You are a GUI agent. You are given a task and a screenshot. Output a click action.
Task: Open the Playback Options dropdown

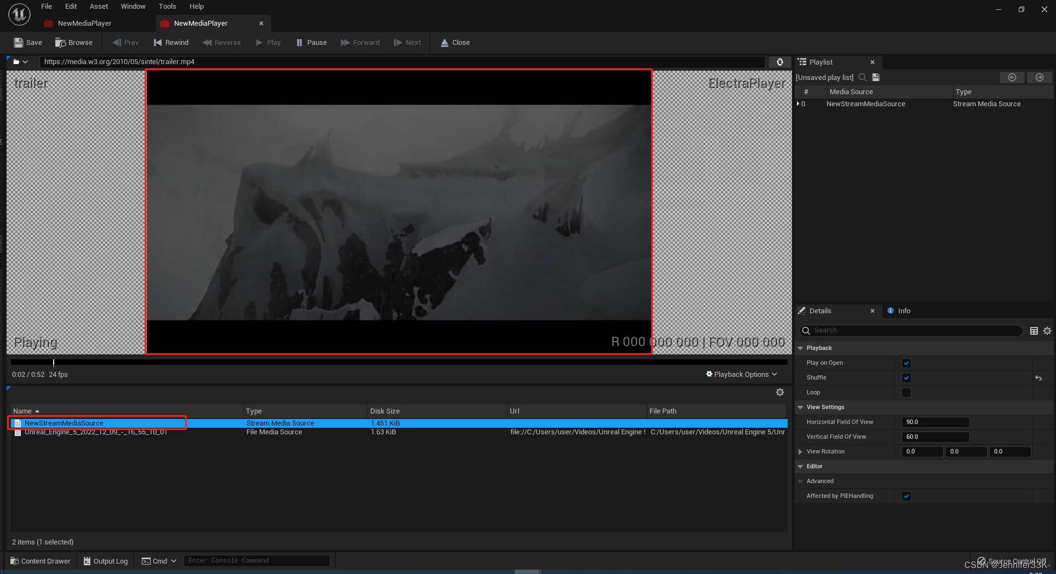(742, 374)
